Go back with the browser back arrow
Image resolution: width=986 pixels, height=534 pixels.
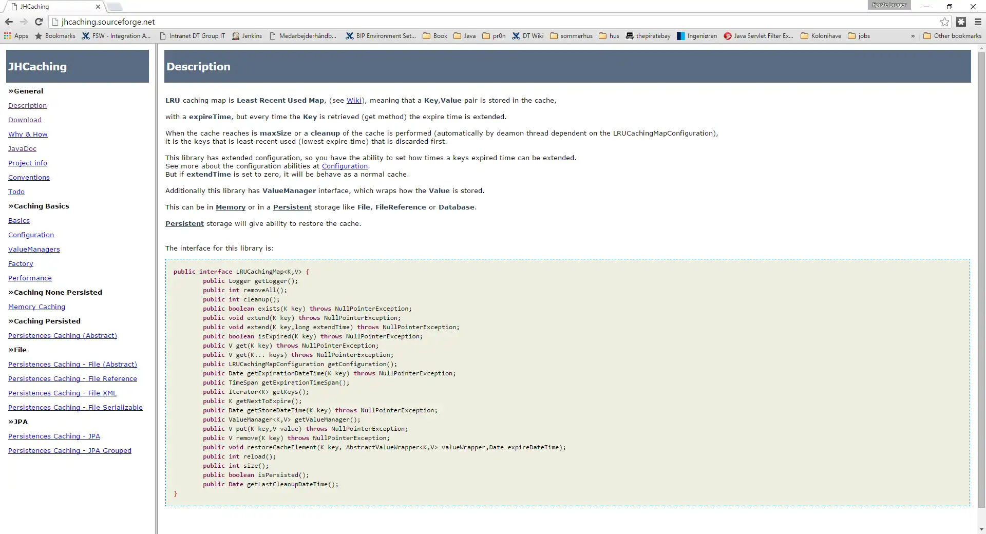(9, 22)
